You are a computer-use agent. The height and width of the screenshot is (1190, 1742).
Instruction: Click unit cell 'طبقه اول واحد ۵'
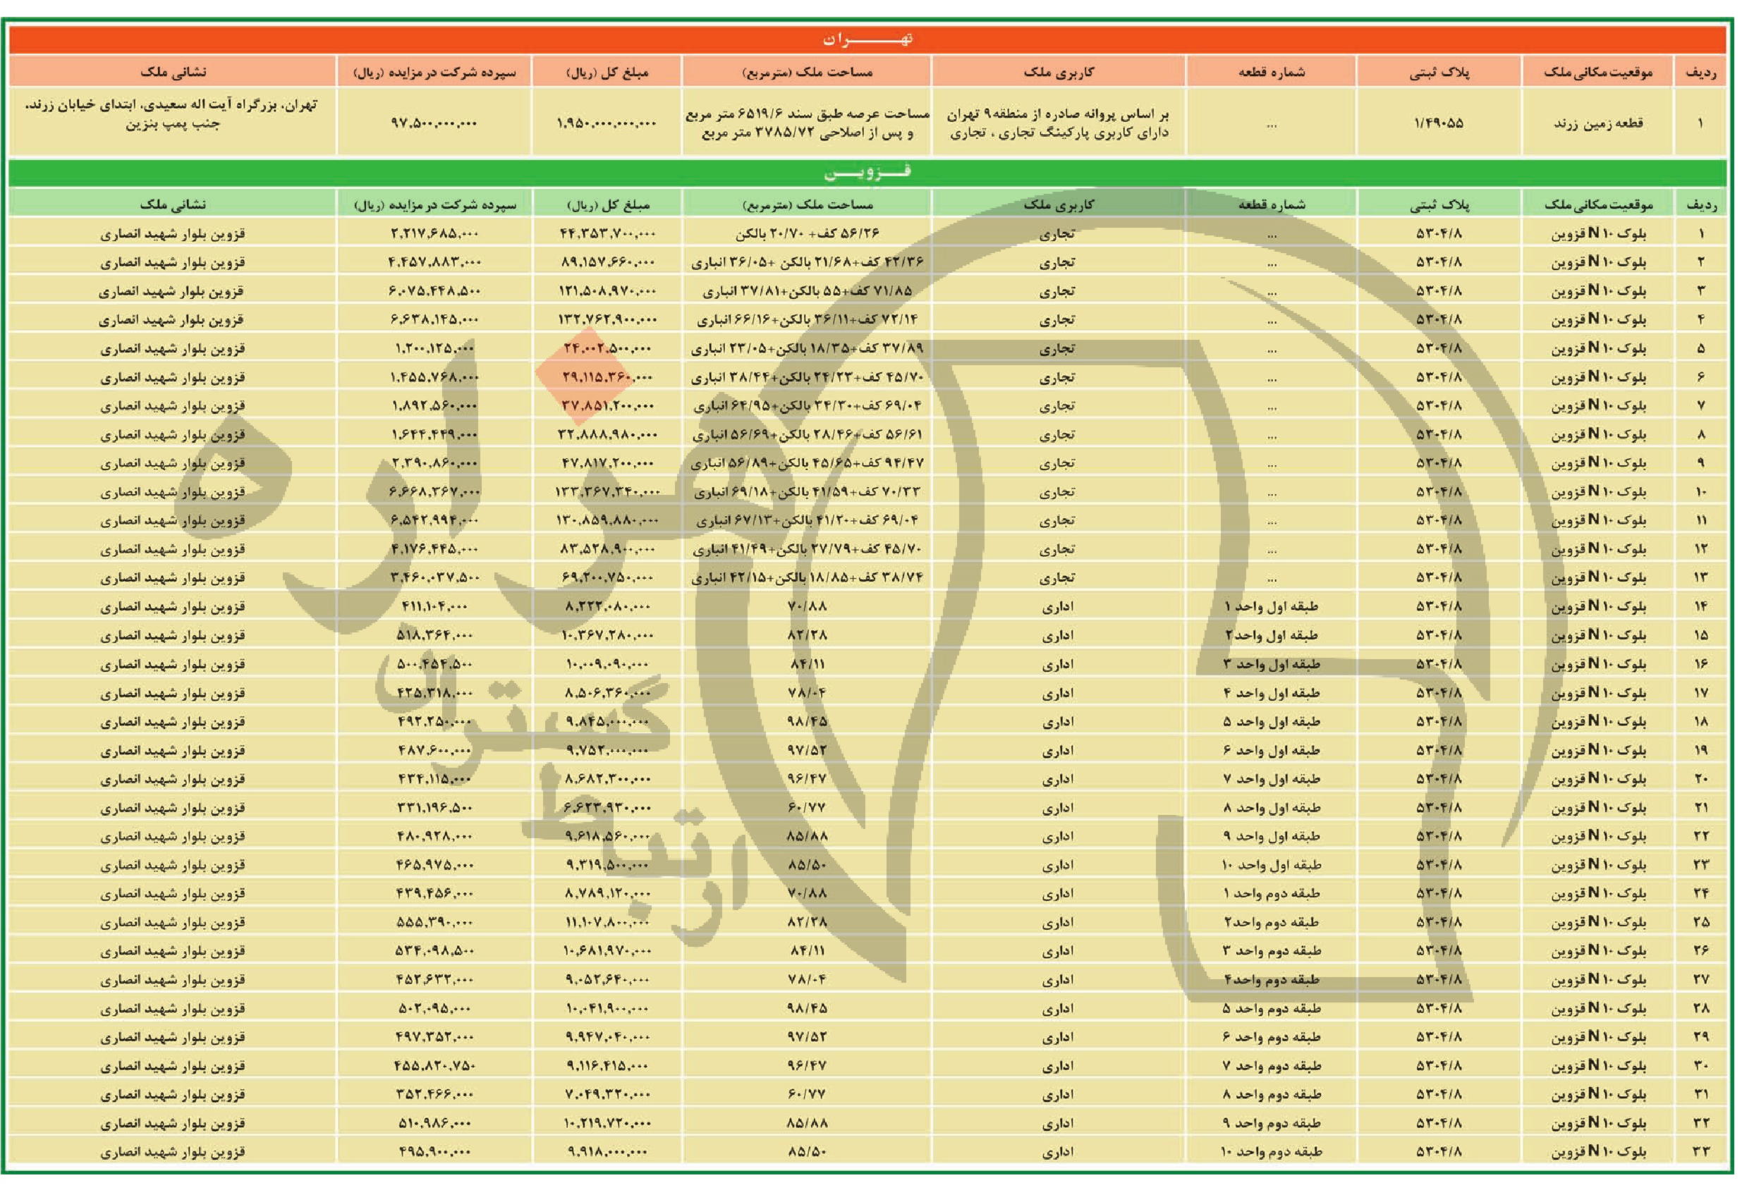point(1270,721)
